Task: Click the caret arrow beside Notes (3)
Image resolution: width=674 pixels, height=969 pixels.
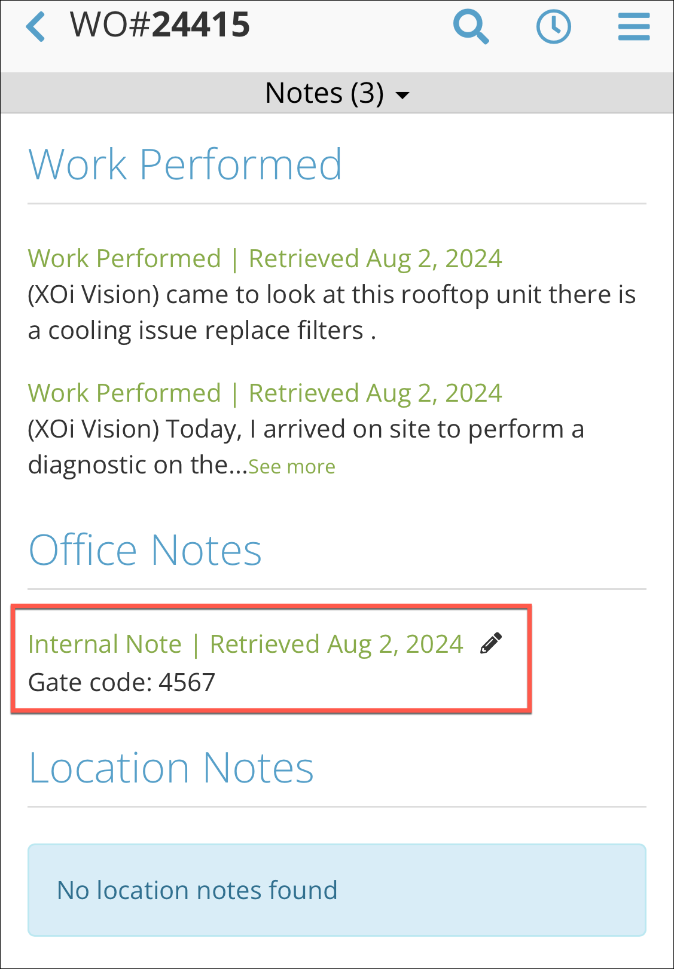Action: click(403, 95)
